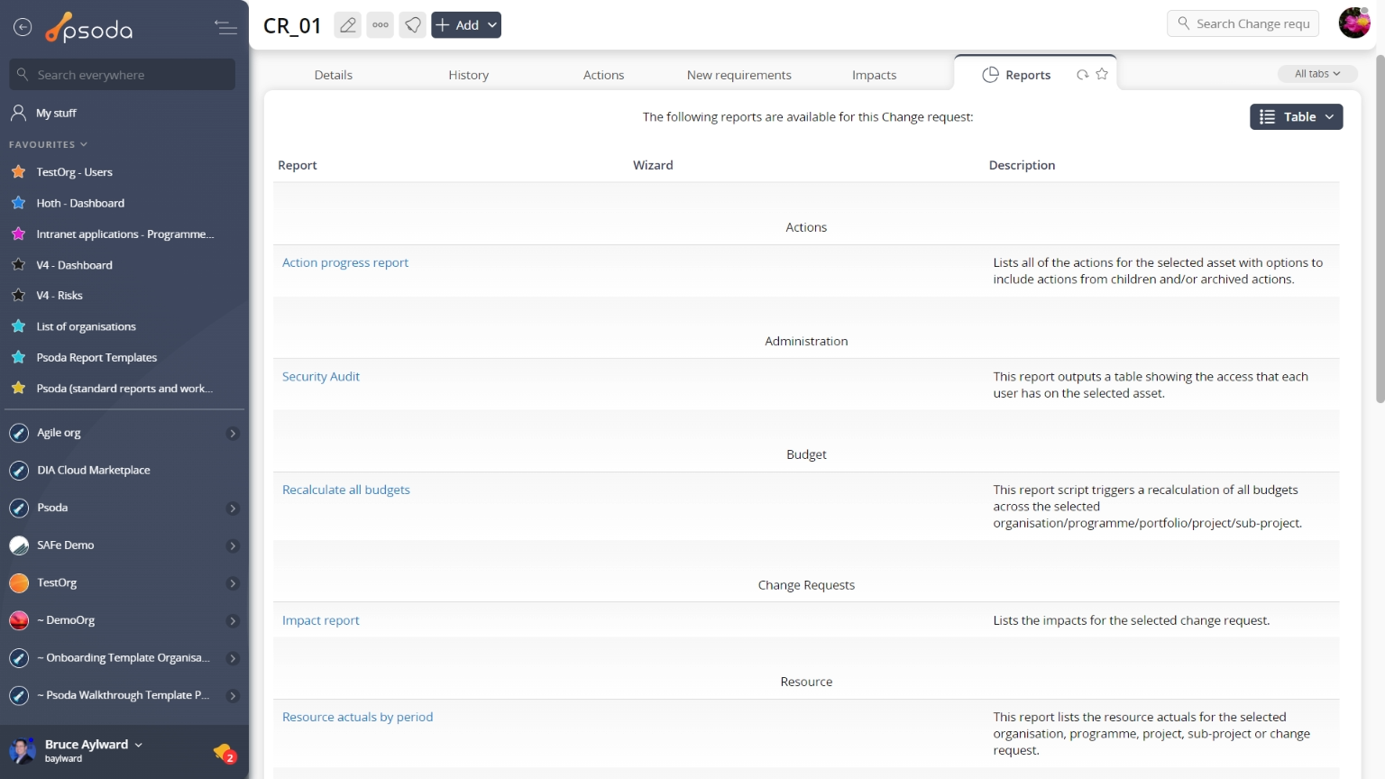This screenshot has width=1385, height=779.
Task: Click the edit pencil icon beside CR_01
Action: (x=347, y=25)
